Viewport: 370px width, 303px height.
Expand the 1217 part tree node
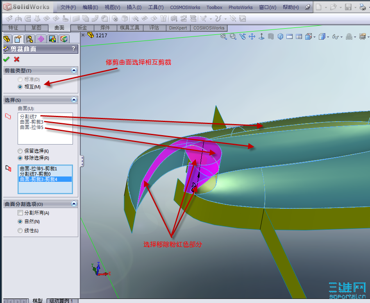[83, 35]
